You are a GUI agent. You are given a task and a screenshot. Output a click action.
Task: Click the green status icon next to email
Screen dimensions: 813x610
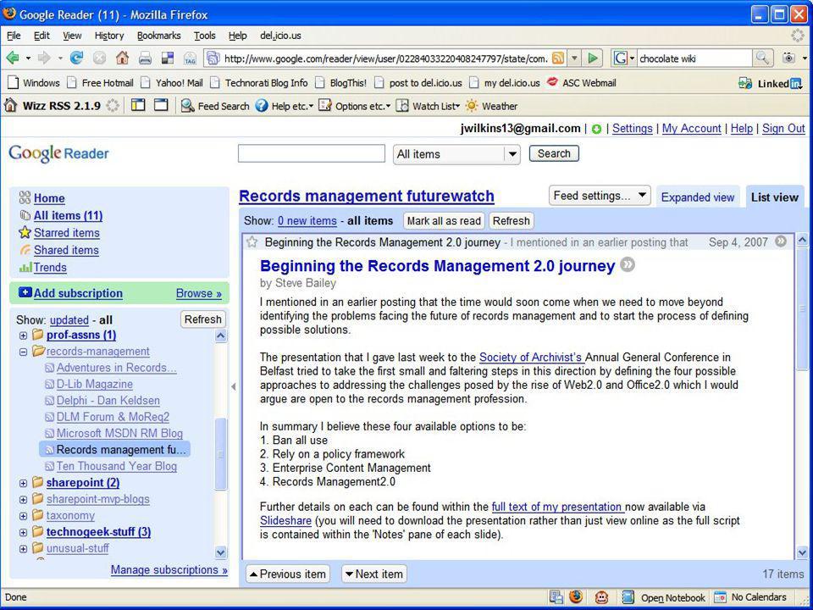596,129
